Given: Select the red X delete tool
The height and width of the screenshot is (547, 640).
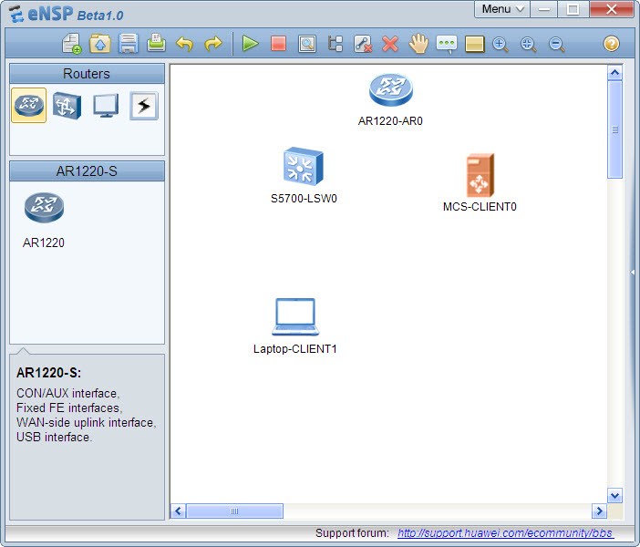Looking at the screenshot, I should click(x=390, y=44).
